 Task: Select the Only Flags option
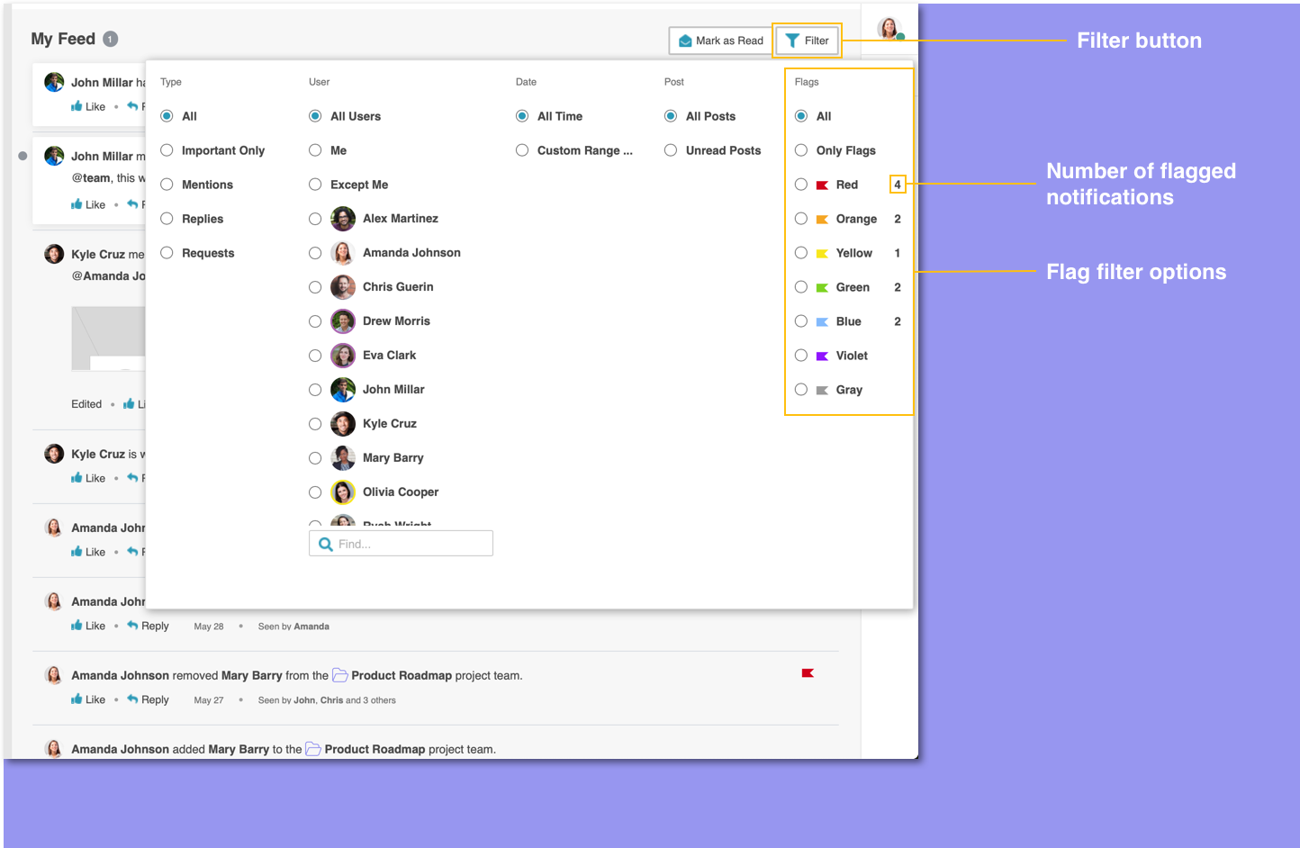[x=801, y=150]
